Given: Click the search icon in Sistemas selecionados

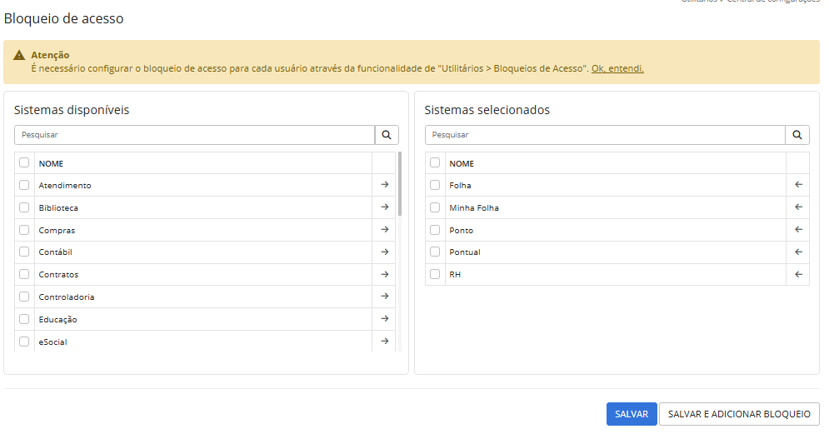Looking at the screenshot, I should pyautogui.click(x=797, y=134).
